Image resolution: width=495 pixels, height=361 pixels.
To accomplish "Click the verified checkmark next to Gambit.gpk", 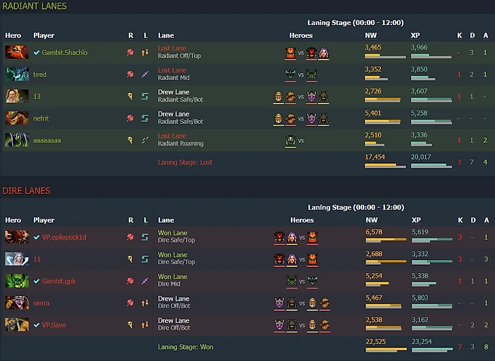I will coord(37,281).
